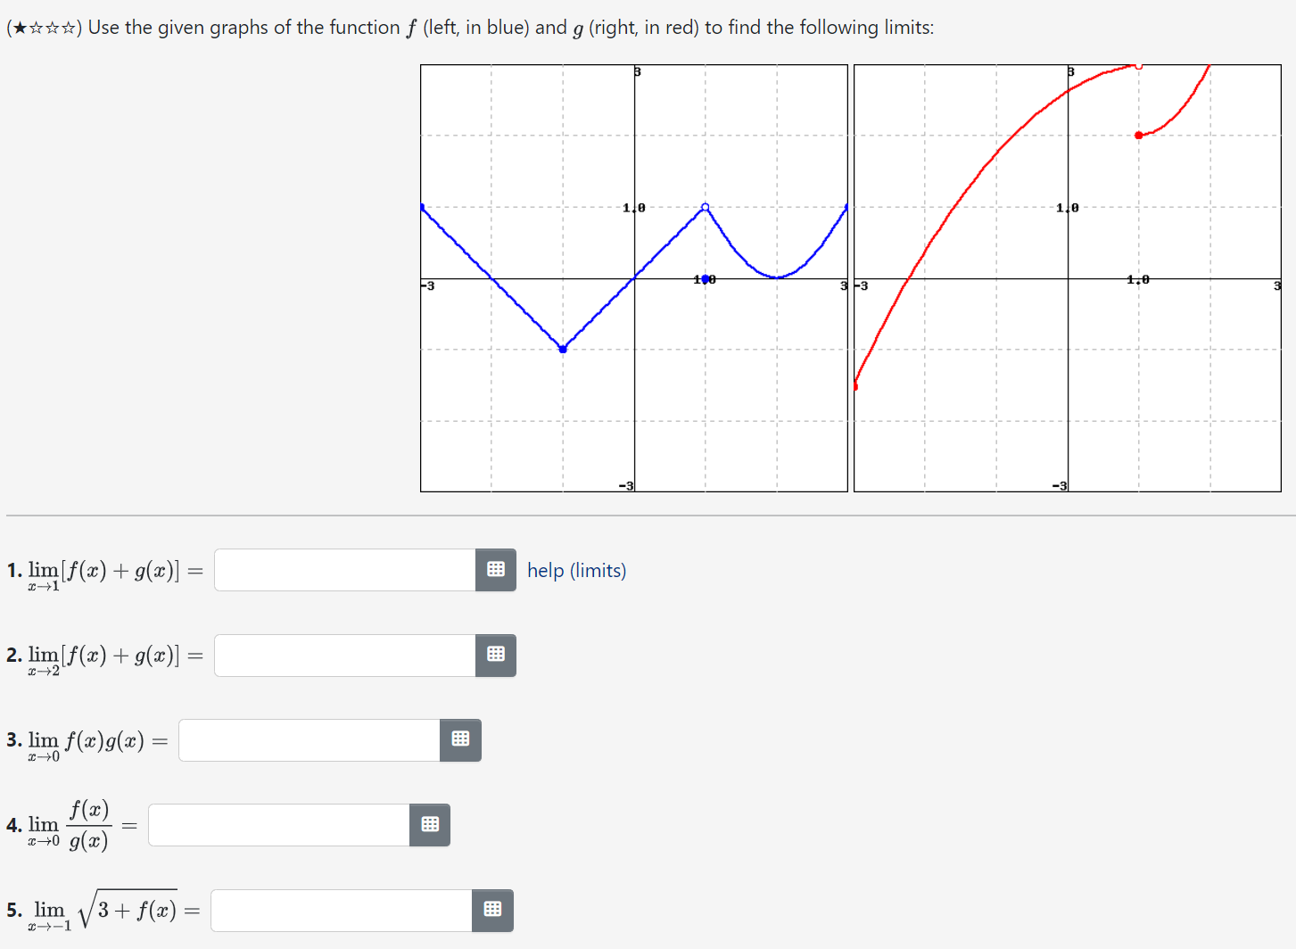
Task: Click the answer input for the f(x)g(x) limit
Action: [308, 739]
